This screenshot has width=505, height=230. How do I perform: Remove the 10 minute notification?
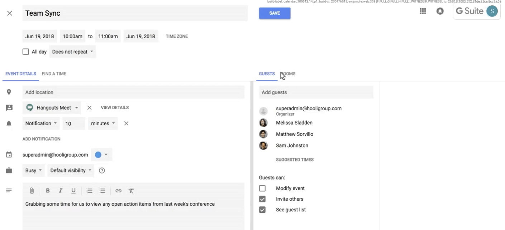coord(126,123)
